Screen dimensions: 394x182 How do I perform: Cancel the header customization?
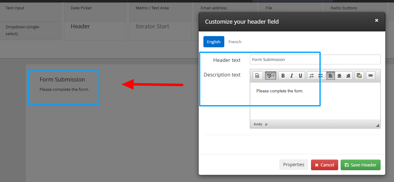pos(324,165)
